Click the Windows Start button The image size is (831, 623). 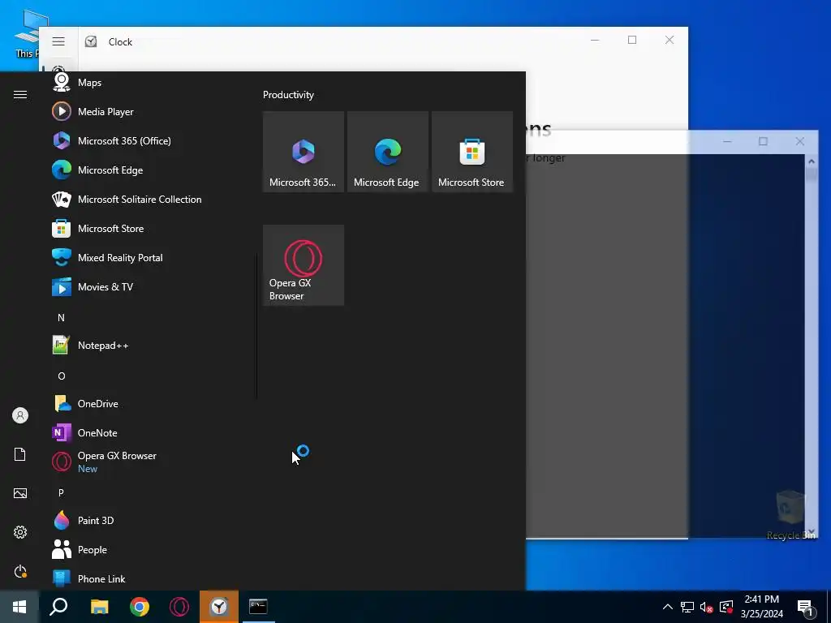point(19,607)
